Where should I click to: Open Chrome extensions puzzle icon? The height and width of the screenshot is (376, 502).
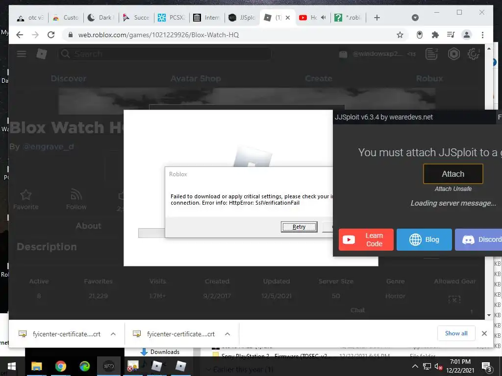click(435, 35)
